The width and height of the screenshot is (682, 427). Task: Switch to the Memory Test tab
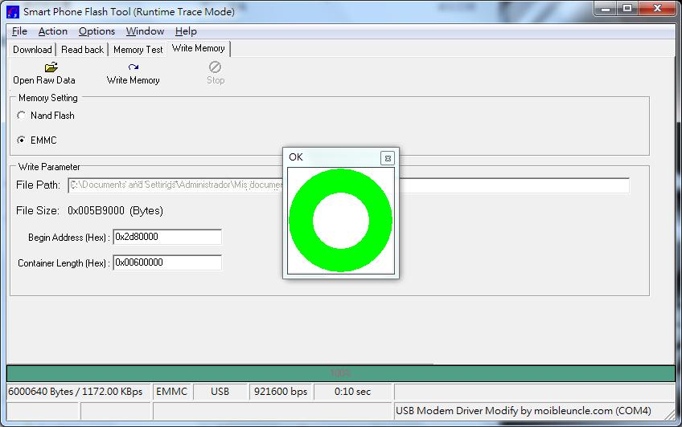138,50
